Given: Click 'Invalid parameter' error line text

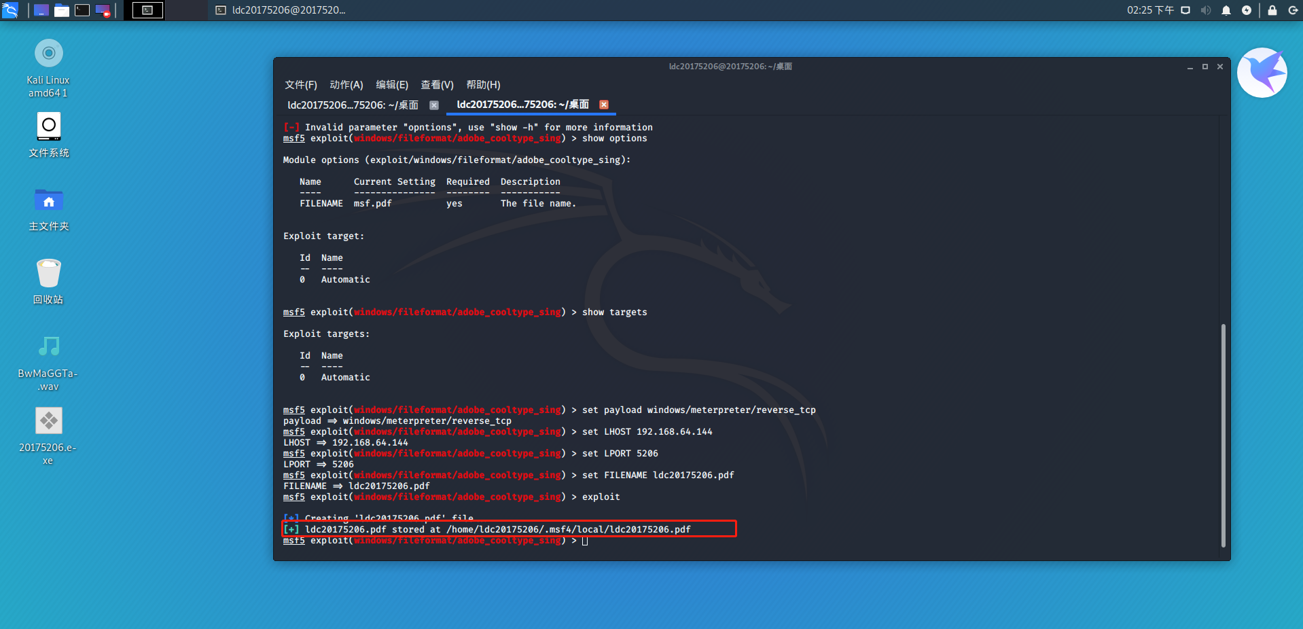Looking at the screenshot, I should (x=468, y=128).
